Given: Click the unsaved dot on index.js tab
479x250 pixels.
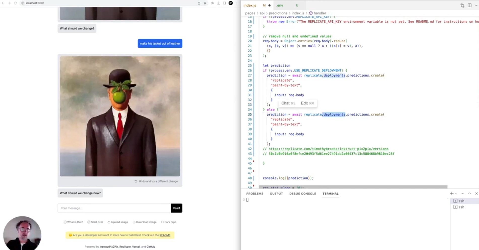Looking at the screenshot, I should tap(269, 5).
